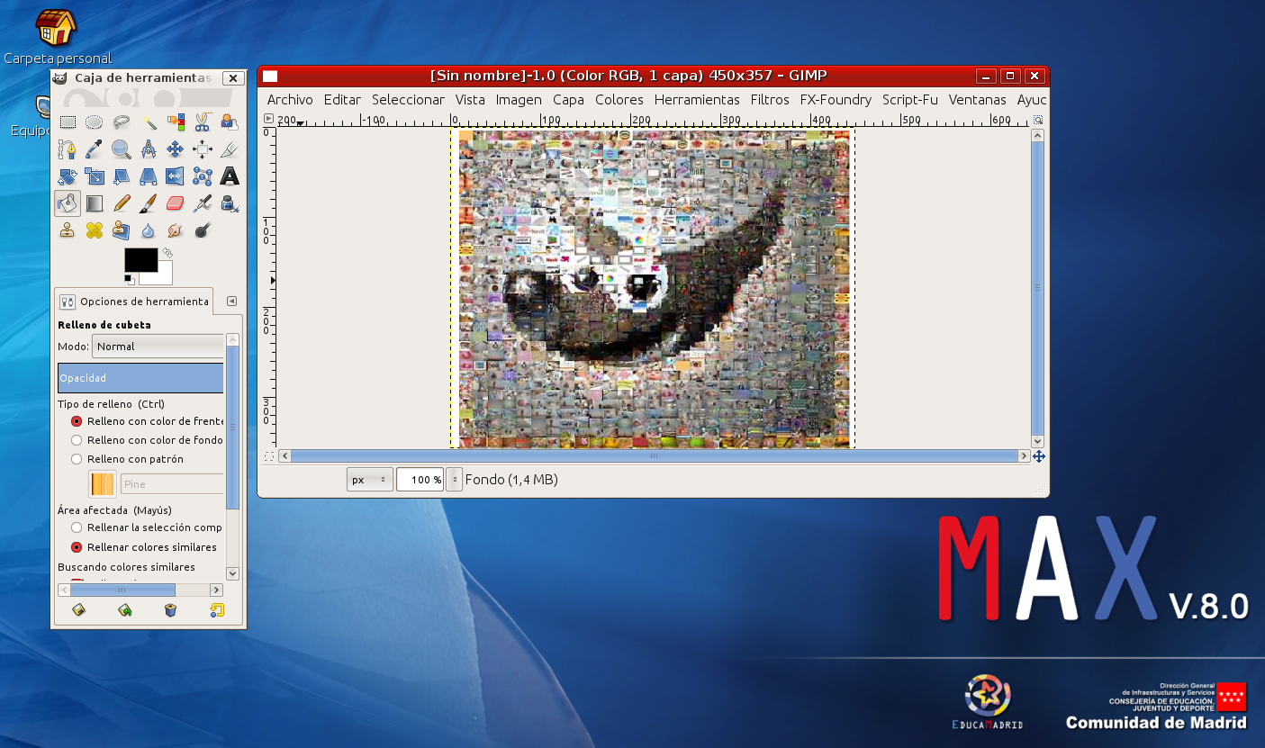Open the px unit dropdown
Viewport: 1265px width, 748px height.
tap(369, 480)
